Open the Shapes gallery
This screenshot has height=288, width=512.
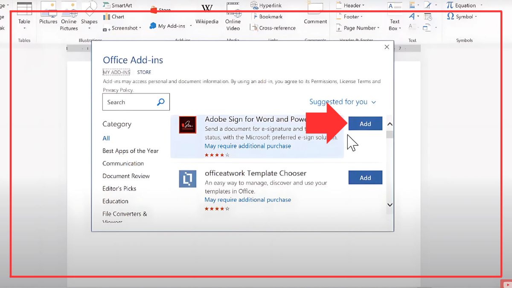click(x=89, y=16)
